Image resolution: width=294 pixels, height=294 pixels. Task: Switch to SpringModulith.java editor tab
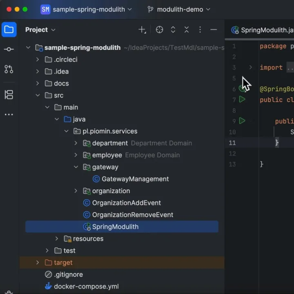coord(263,30)
